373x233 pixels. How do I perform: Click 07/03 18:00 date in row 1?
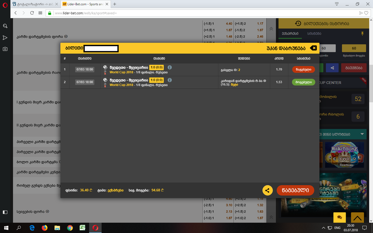coord(85,70)
